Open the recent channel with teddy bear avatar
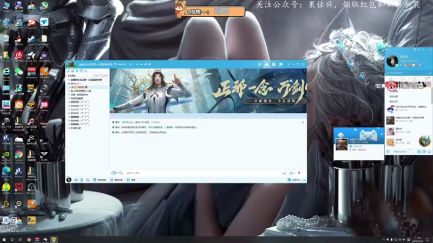Image resolution: width=433 pixels, height=243 pixels. tap(390, 120)
